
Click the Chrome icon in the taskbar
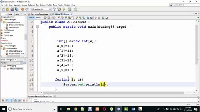click(76, 109)
